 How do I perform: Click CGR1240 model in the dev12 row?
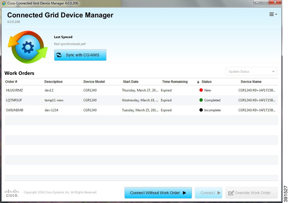90,90
